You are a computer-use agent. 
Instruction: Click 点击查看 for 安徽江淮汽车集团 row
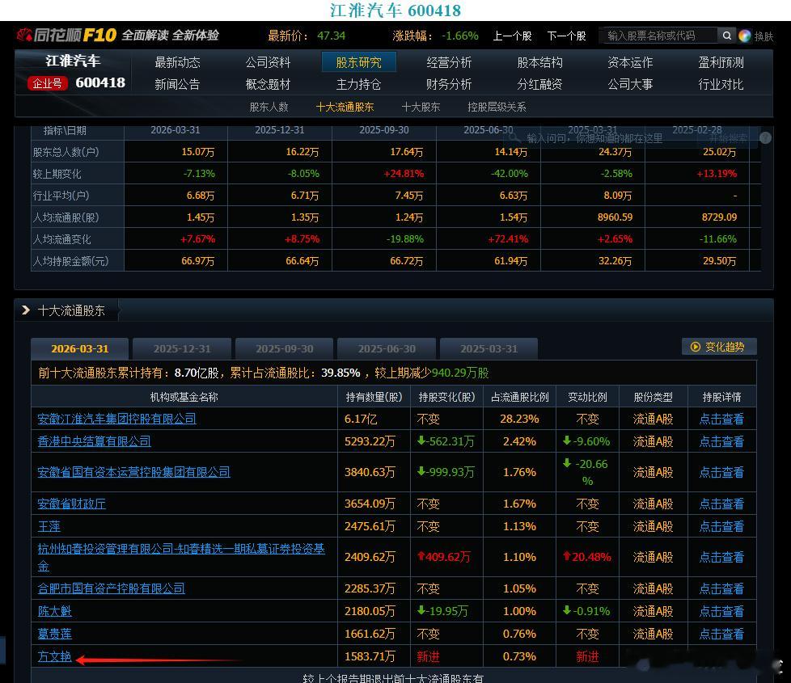(721, 419)
